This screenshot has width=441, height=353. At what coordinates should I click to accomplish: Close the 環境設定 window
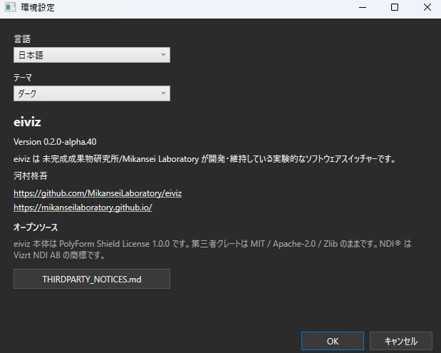[427, 7]
